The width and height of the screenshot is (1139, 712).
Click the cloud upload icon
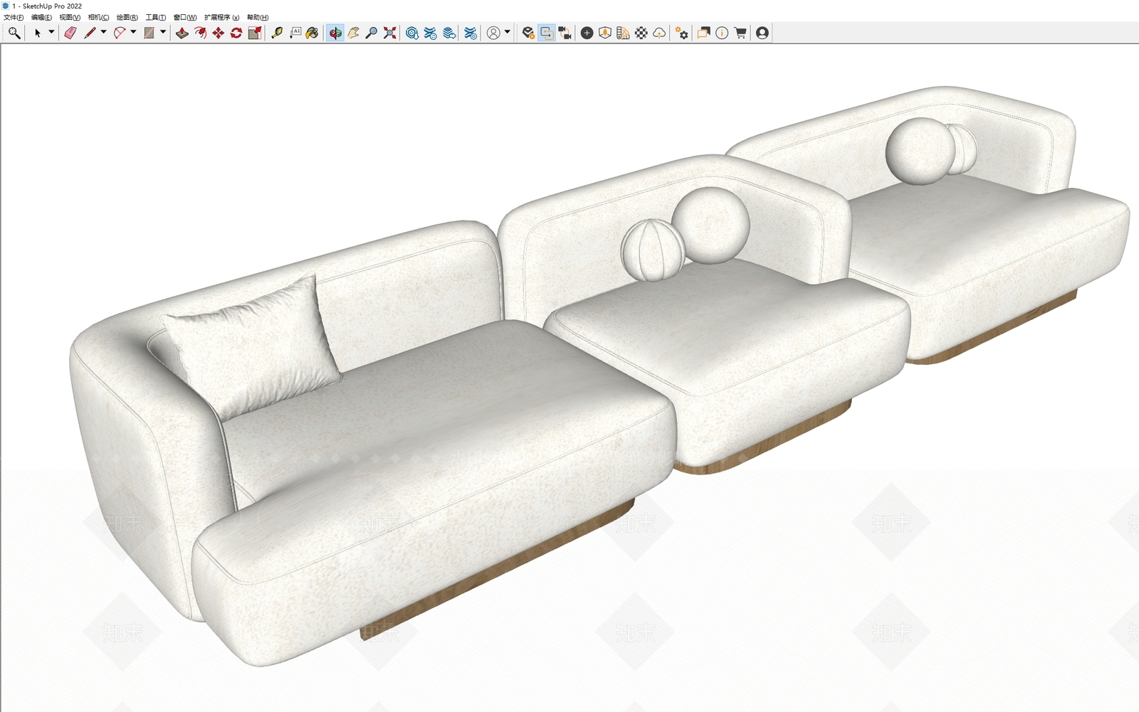tap(660, 33)
